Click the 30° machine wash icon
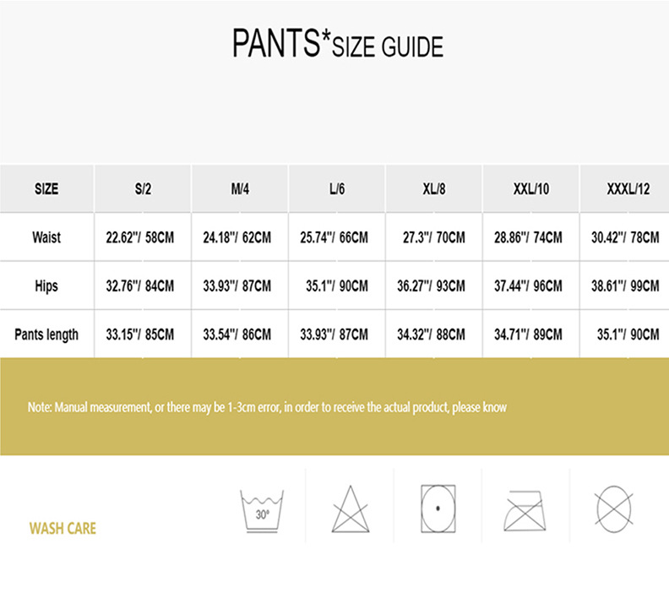The width and height of the screenshot is (669, 598). point(262,509)
